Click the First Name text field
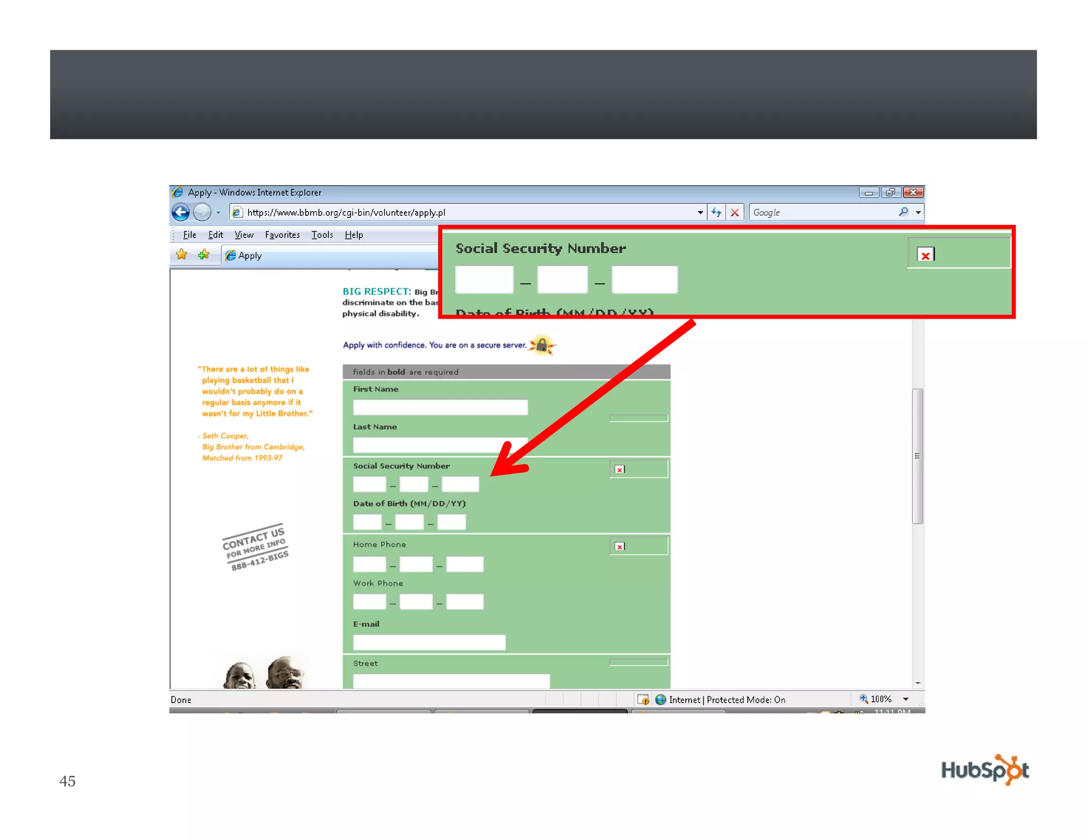The height and width of the screenshot is (839, 1087). [x=440, y=407]
